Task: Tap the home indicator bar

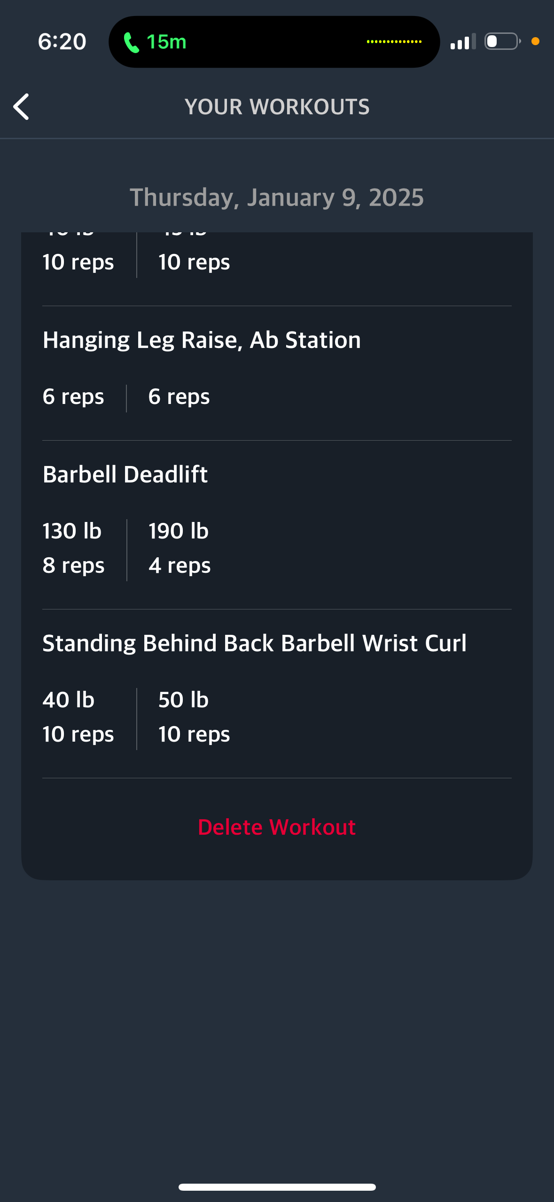Action: 277,1187
